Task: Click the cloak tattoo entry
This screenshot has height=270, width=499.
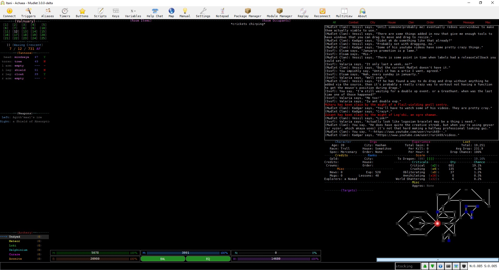Action: 19,74
